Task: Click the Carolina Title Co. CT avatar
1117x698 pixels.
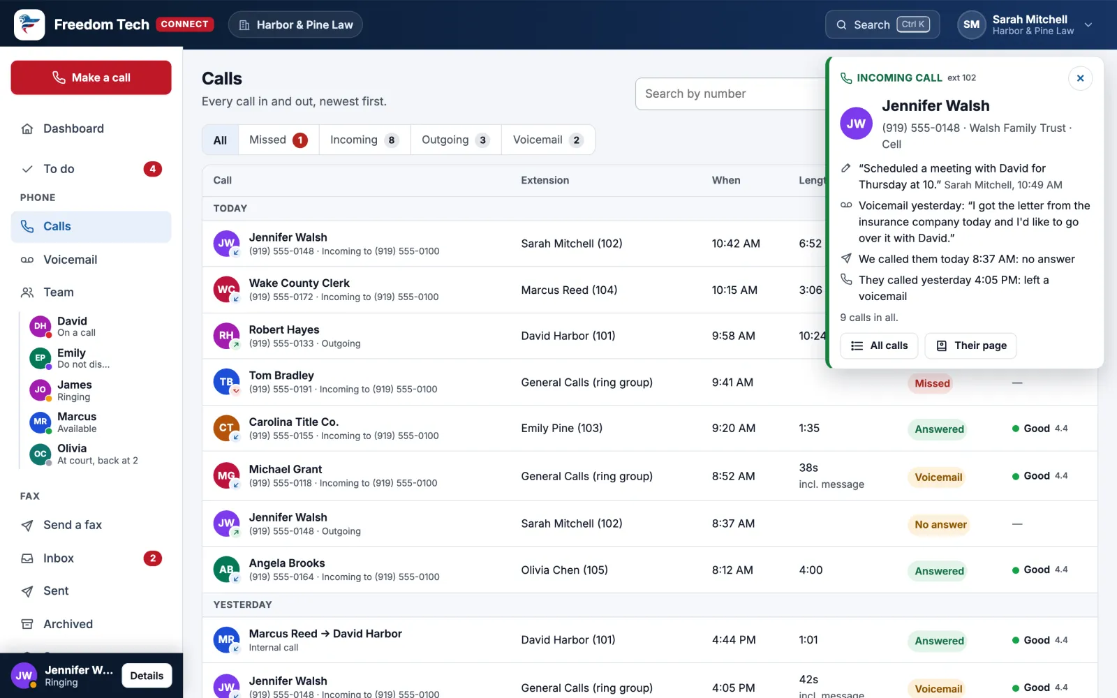Action: point(226,428)
